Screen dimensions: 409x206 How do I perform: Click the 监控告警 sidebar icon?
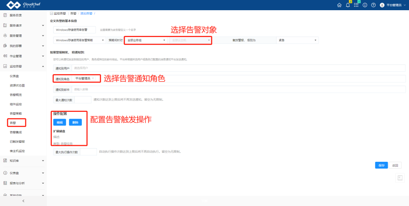(5, 66)
